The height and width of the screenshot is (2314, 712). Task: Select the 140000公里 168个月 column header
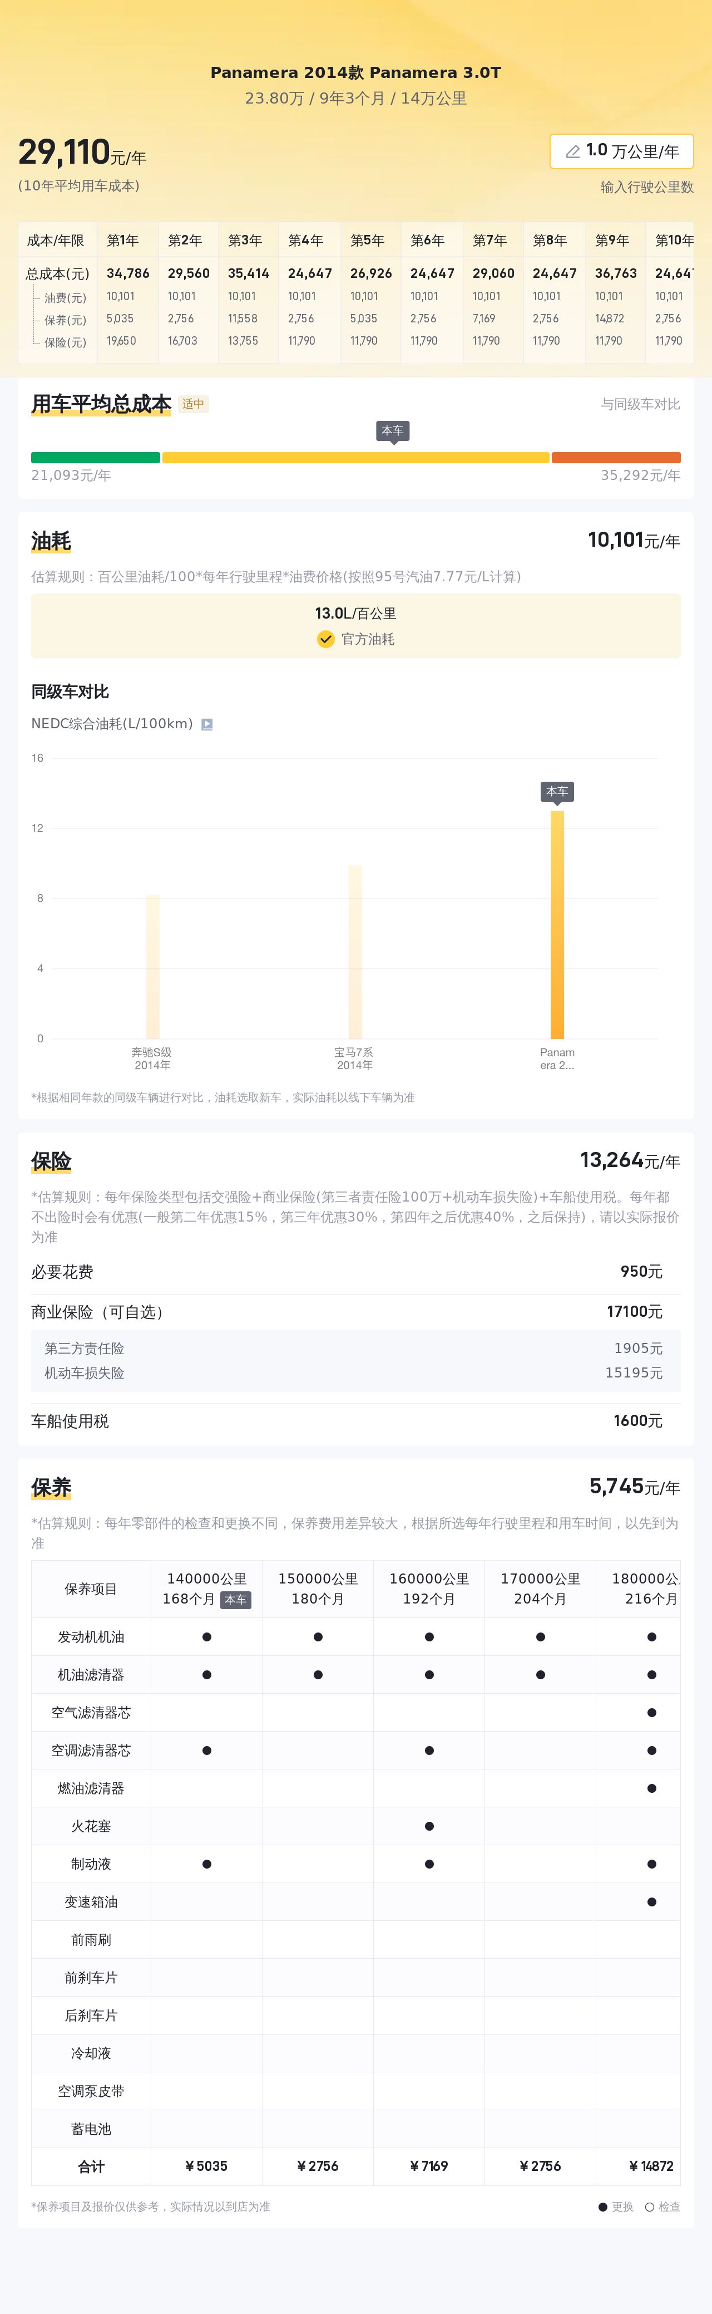point(206,1589)
